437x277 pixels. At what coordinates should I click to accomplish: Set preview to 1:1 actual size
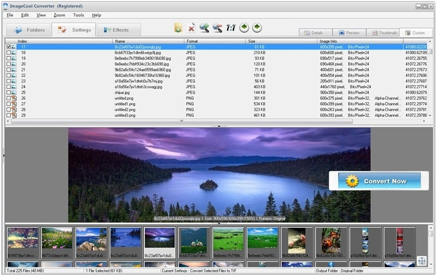pyautogui.click(x=231, y=28)
